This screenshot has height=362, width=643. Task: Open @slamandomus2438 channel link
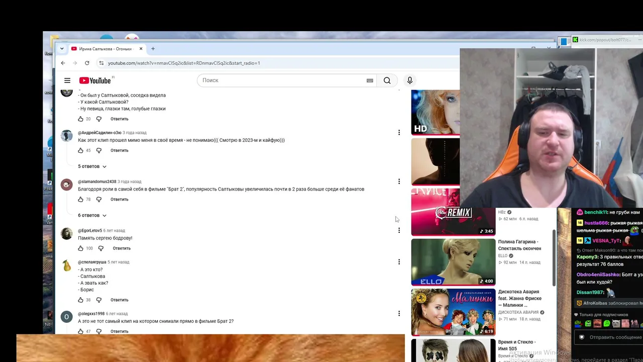click(97, 182)
